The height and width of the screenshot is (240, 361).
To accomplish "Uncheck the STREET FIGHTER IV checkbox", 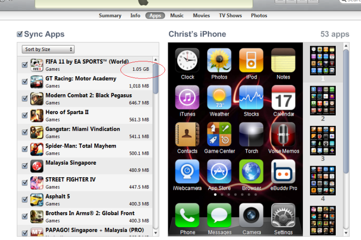I will point(25,183).
